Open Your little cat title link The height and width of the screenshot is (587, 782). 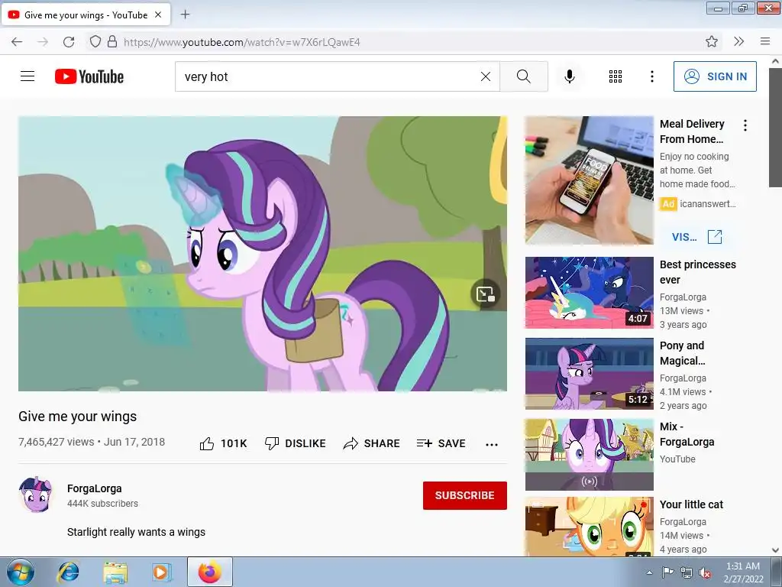(x=691, y=504)
